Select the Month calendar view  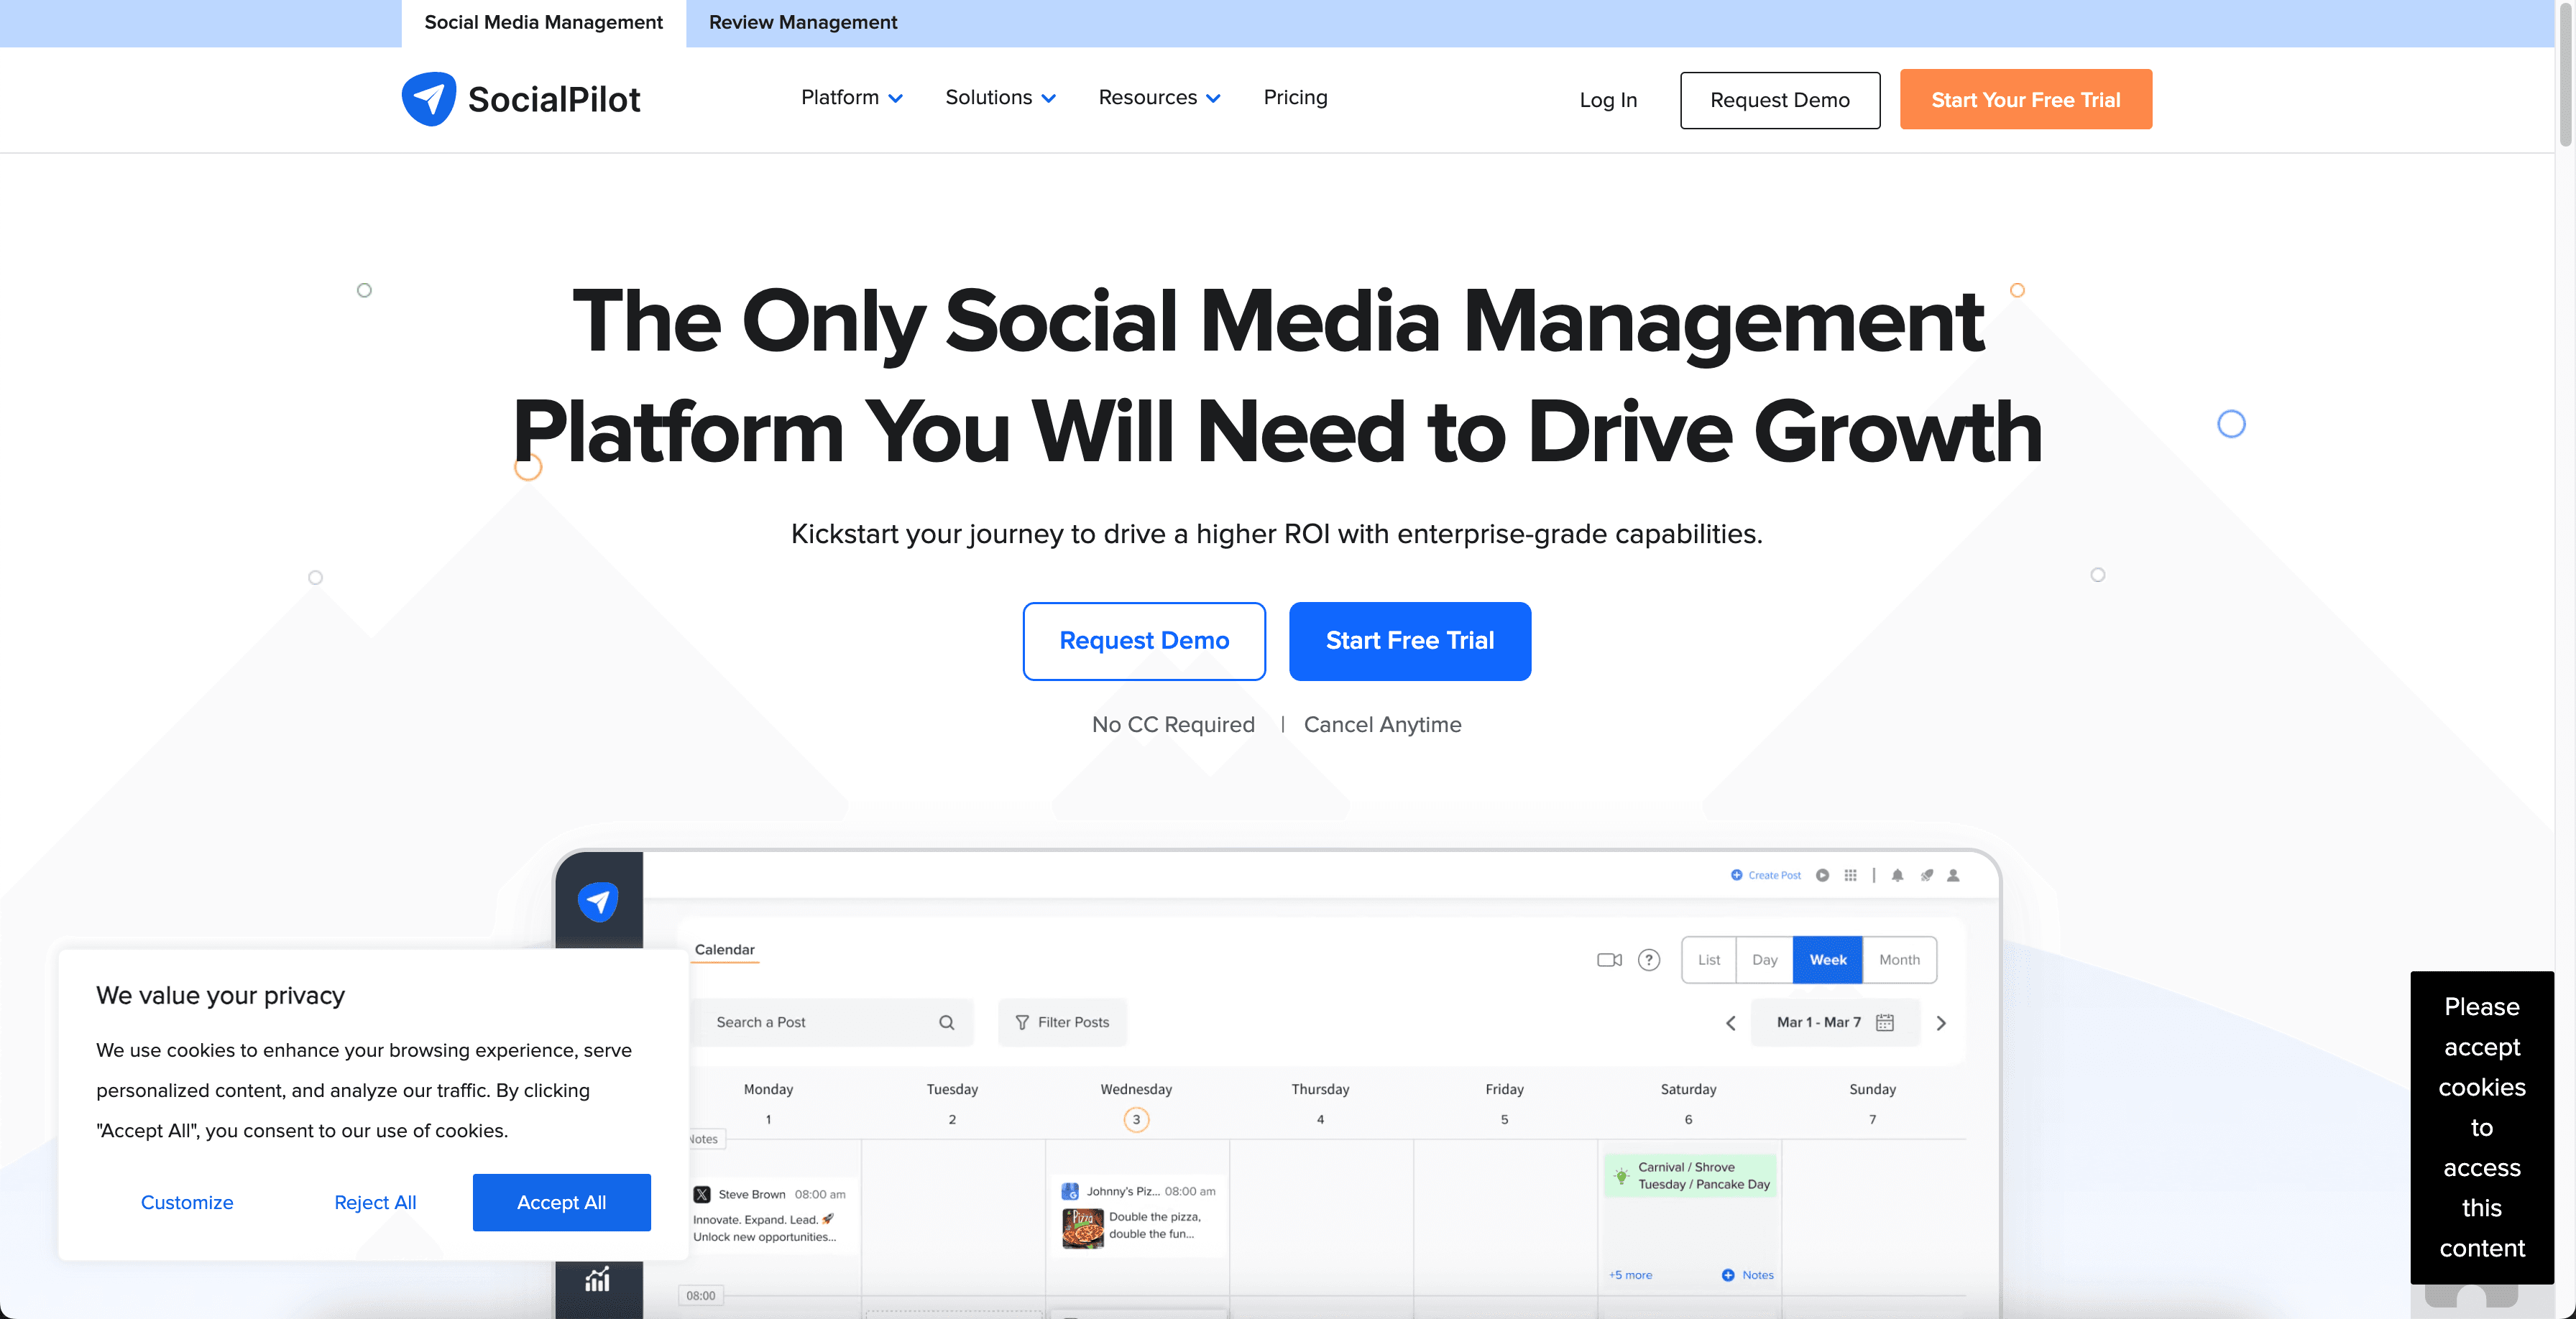[x=1899, y=959]
